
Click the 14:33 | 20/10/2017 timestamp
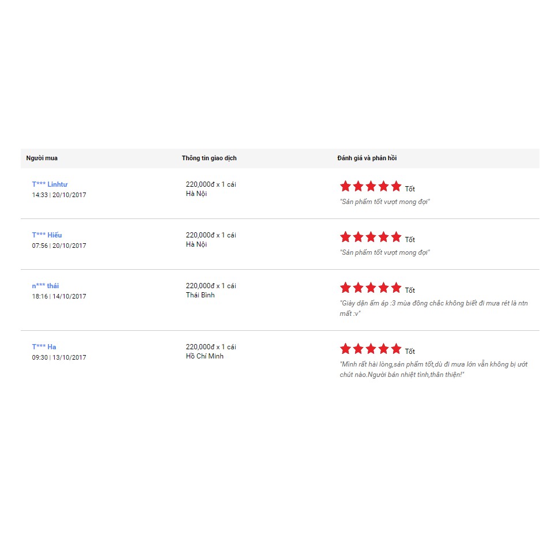tap(59, 195)
